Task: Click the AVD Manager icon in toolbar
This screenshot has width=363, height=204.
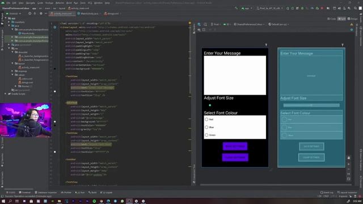Action: tap(344, 8)
